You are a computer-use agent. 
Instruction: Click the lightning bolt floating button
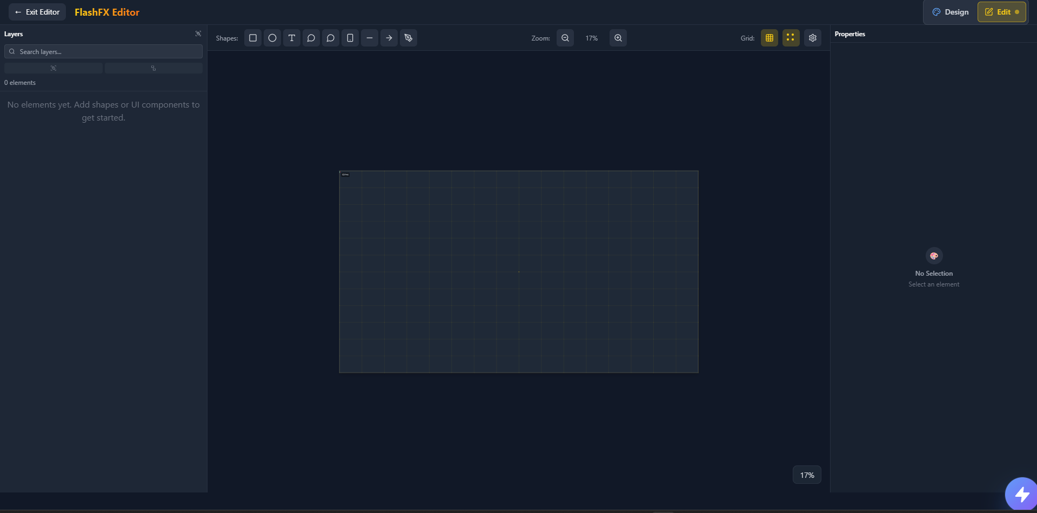[1021, 494]
